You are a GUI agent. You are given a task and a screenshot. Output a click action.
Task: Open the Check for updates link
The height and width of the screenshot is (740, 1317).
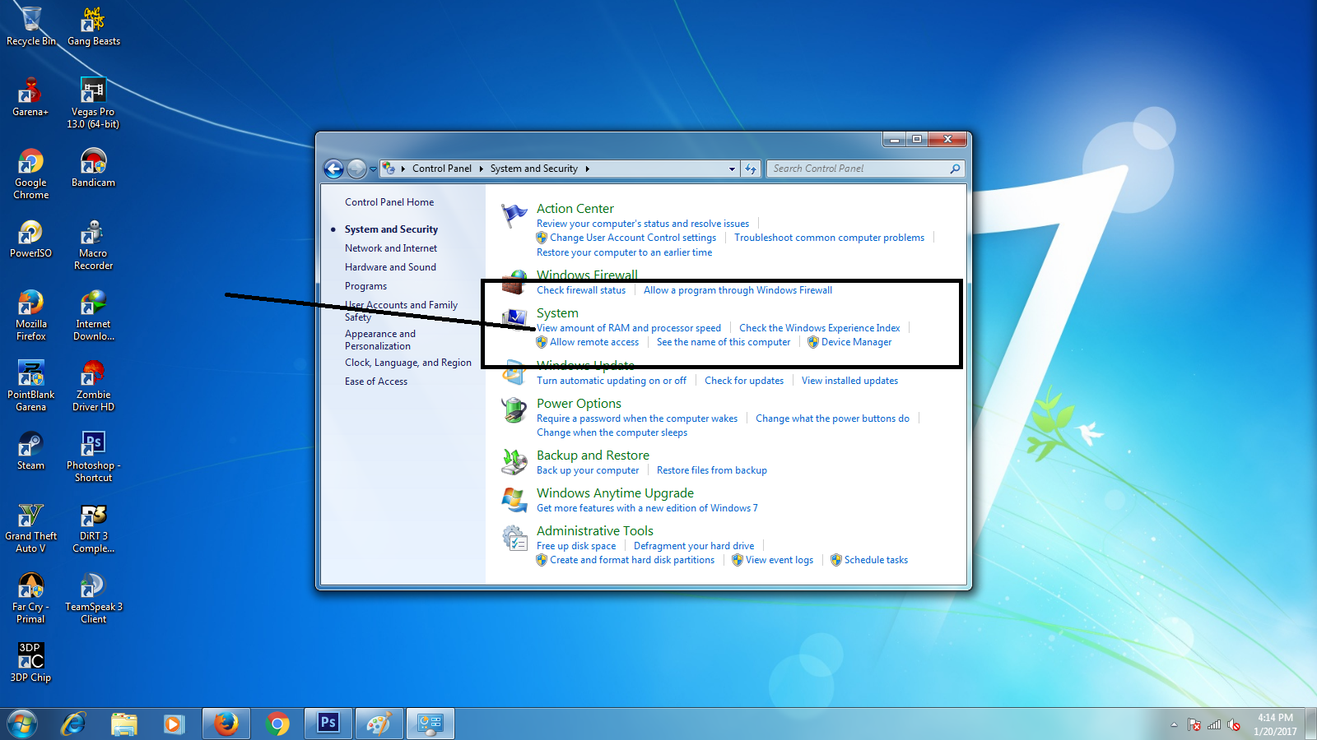click(x=744, y=380)
